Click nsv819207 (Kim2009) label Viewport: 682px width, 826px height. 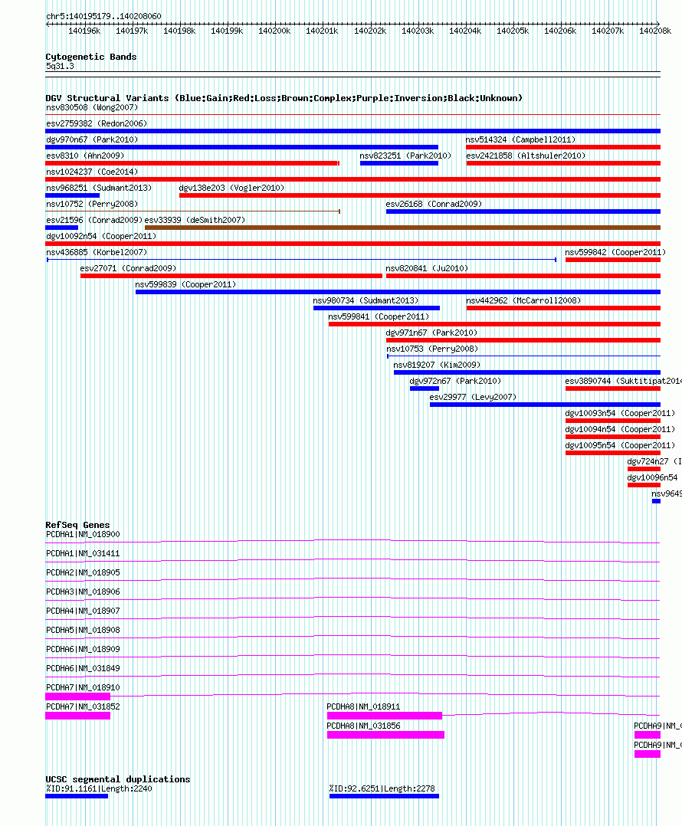tap(437, 365)
